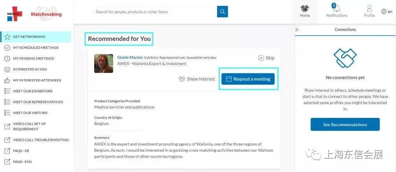
Task: Open Meet Our Exhibitors list
Action: [x=33, y=91]
